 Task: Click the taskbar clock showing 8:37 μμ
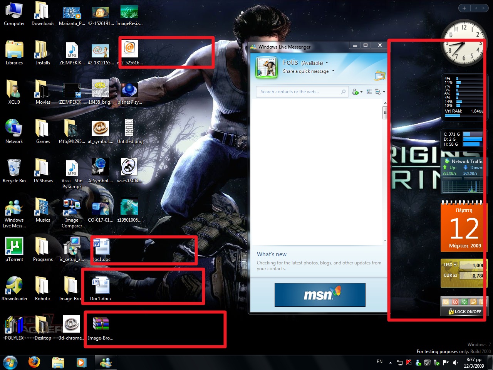pyautogui.click(x=474, y=363)
